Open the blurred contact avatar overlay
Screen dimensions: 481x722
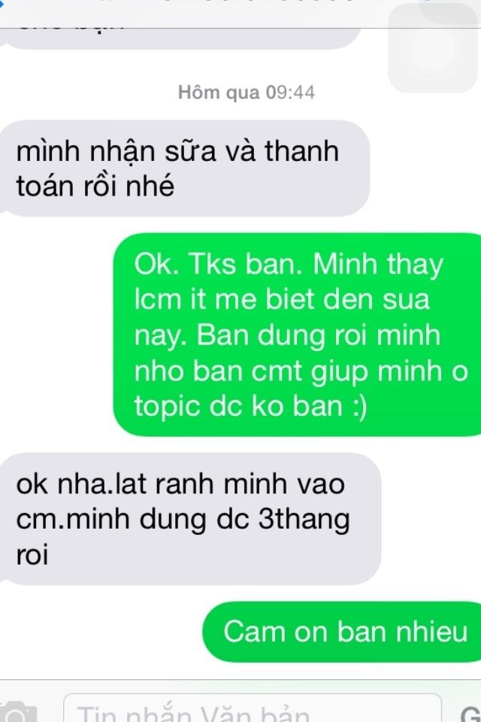pos(433,50)
